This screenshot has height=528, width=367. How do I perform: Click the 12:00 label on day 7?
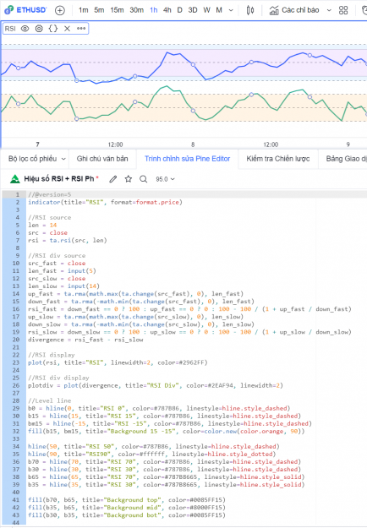tap(115, 144)
